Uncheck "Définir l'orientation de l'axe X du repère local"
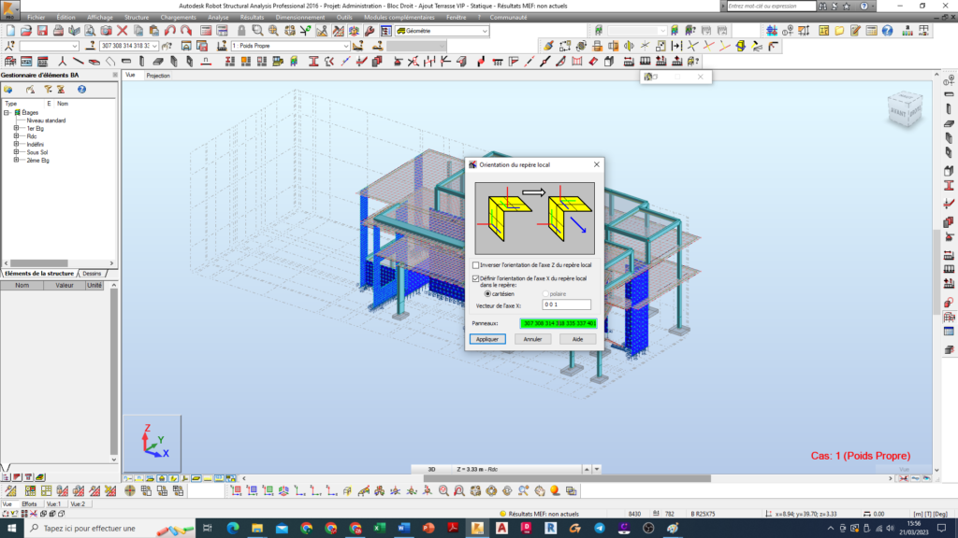 [x=476, y=278]
